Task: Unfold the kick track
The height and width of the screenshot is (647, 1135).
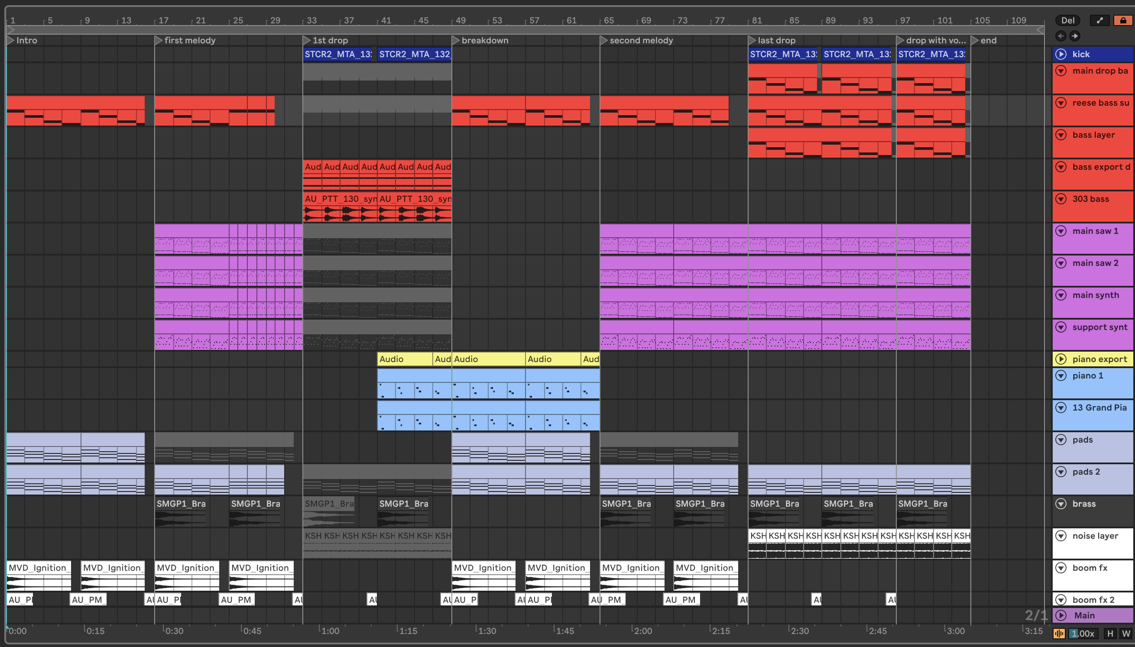Action: coord(1061,54)
